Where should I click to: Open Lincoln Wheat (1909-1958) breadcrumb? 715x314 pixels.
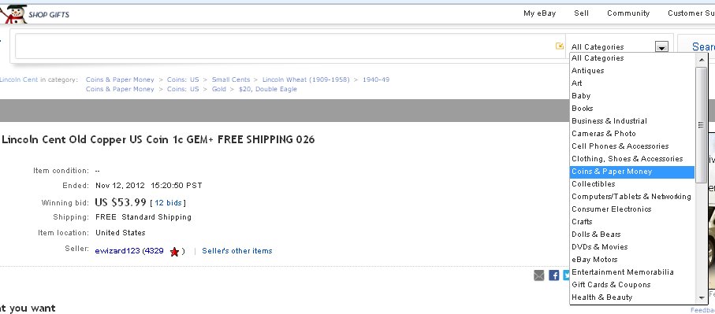[x=306, y=79]
